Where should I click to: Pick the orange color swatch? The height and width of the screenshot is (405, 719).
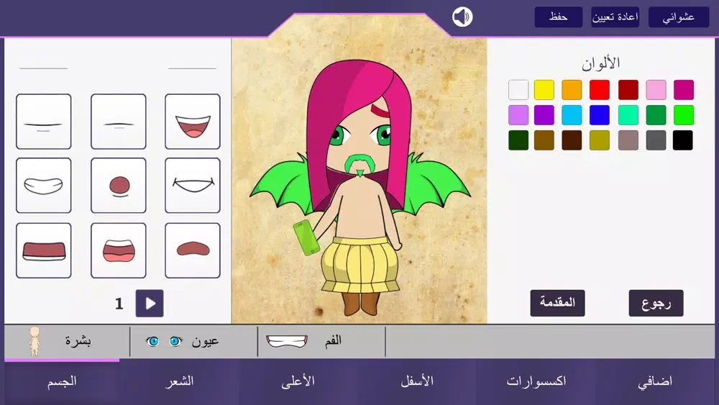click(572, 90)
